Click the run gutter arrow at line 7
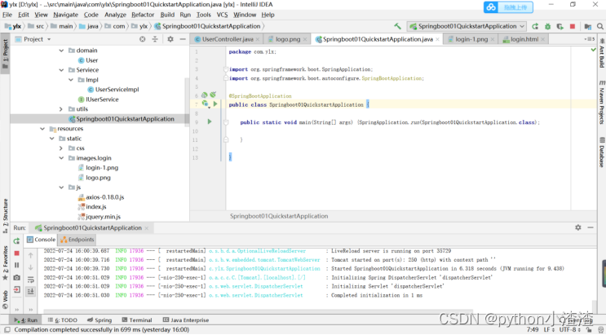The width and height of the screenshot is (606, 335). pyautogui.click(x=215, y=104)
